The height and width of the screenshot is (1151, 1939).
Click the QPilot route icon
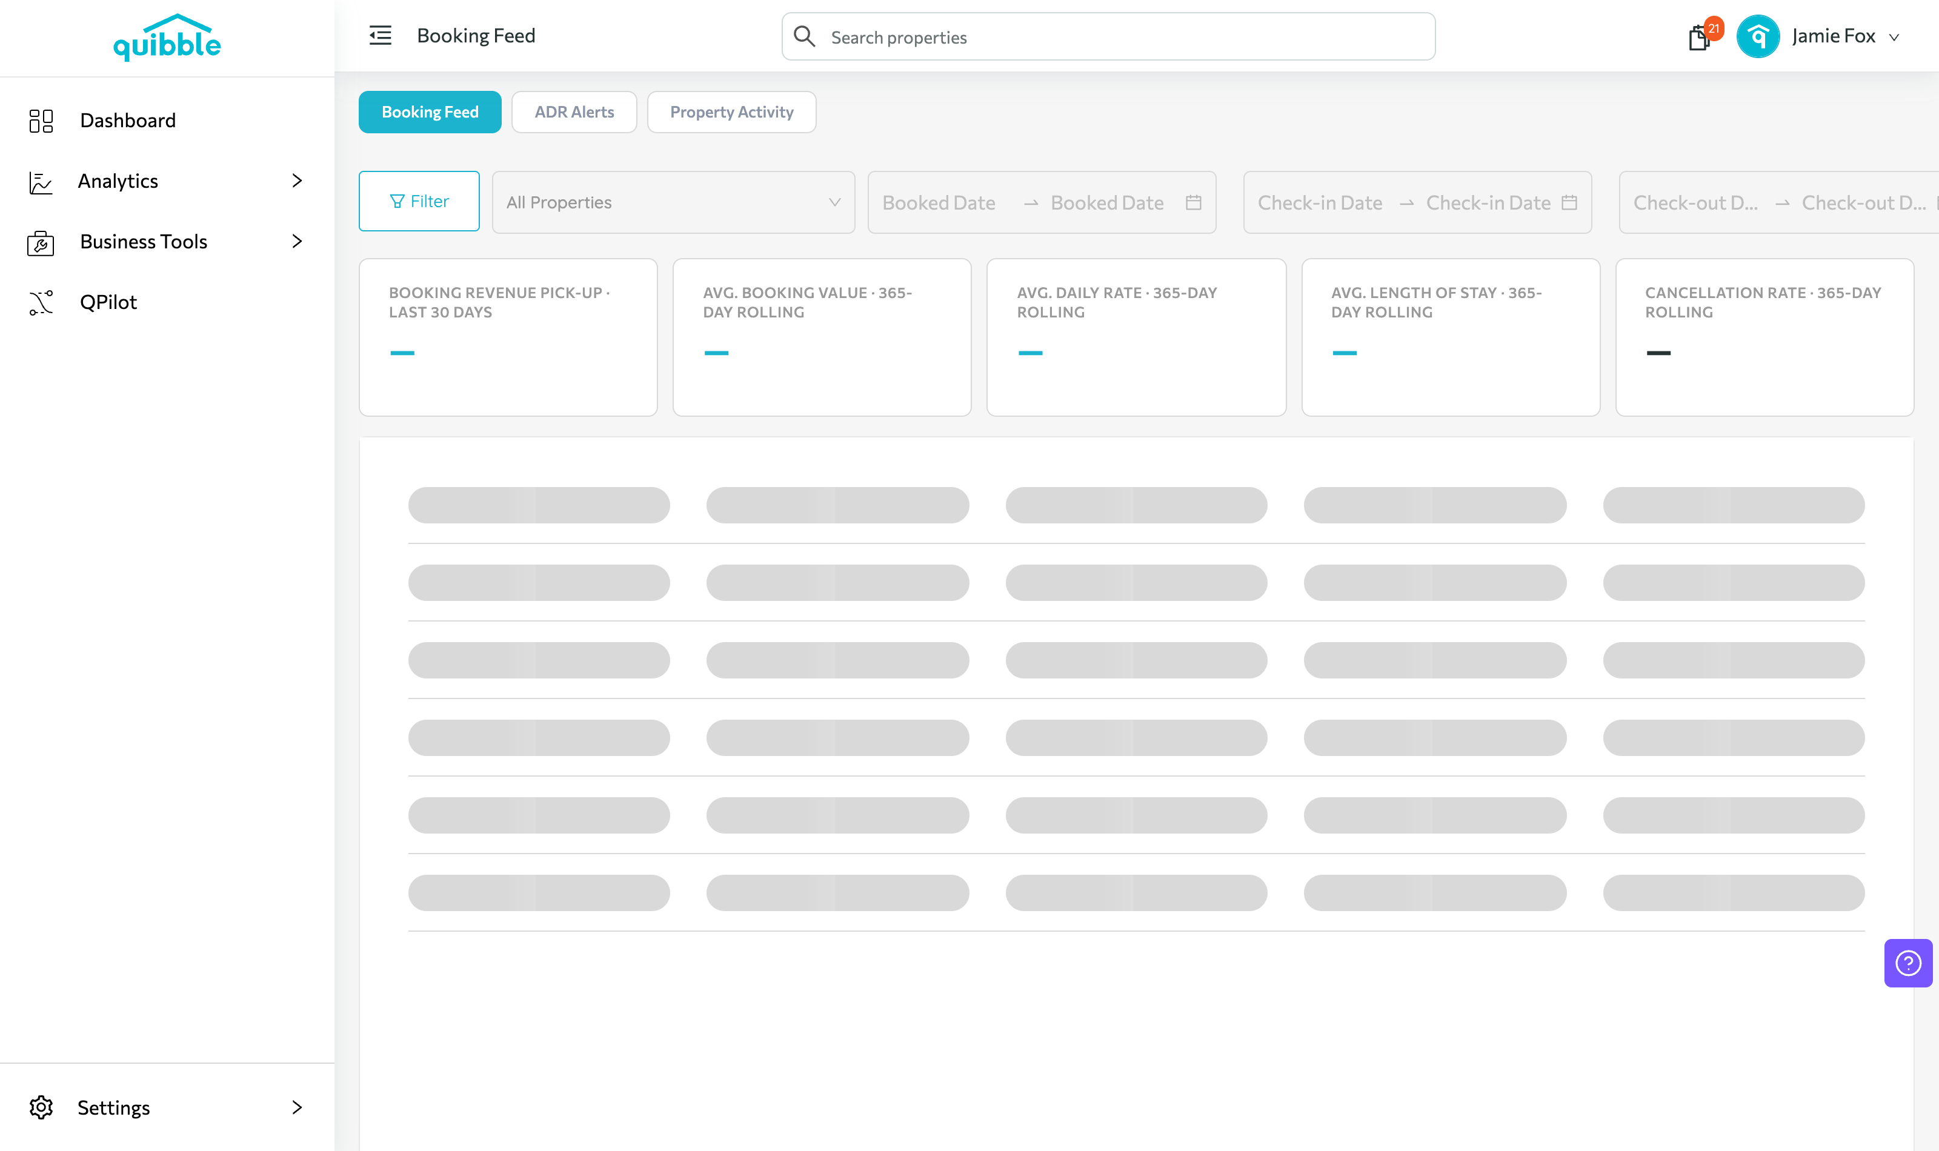click(x=41, y=302)
